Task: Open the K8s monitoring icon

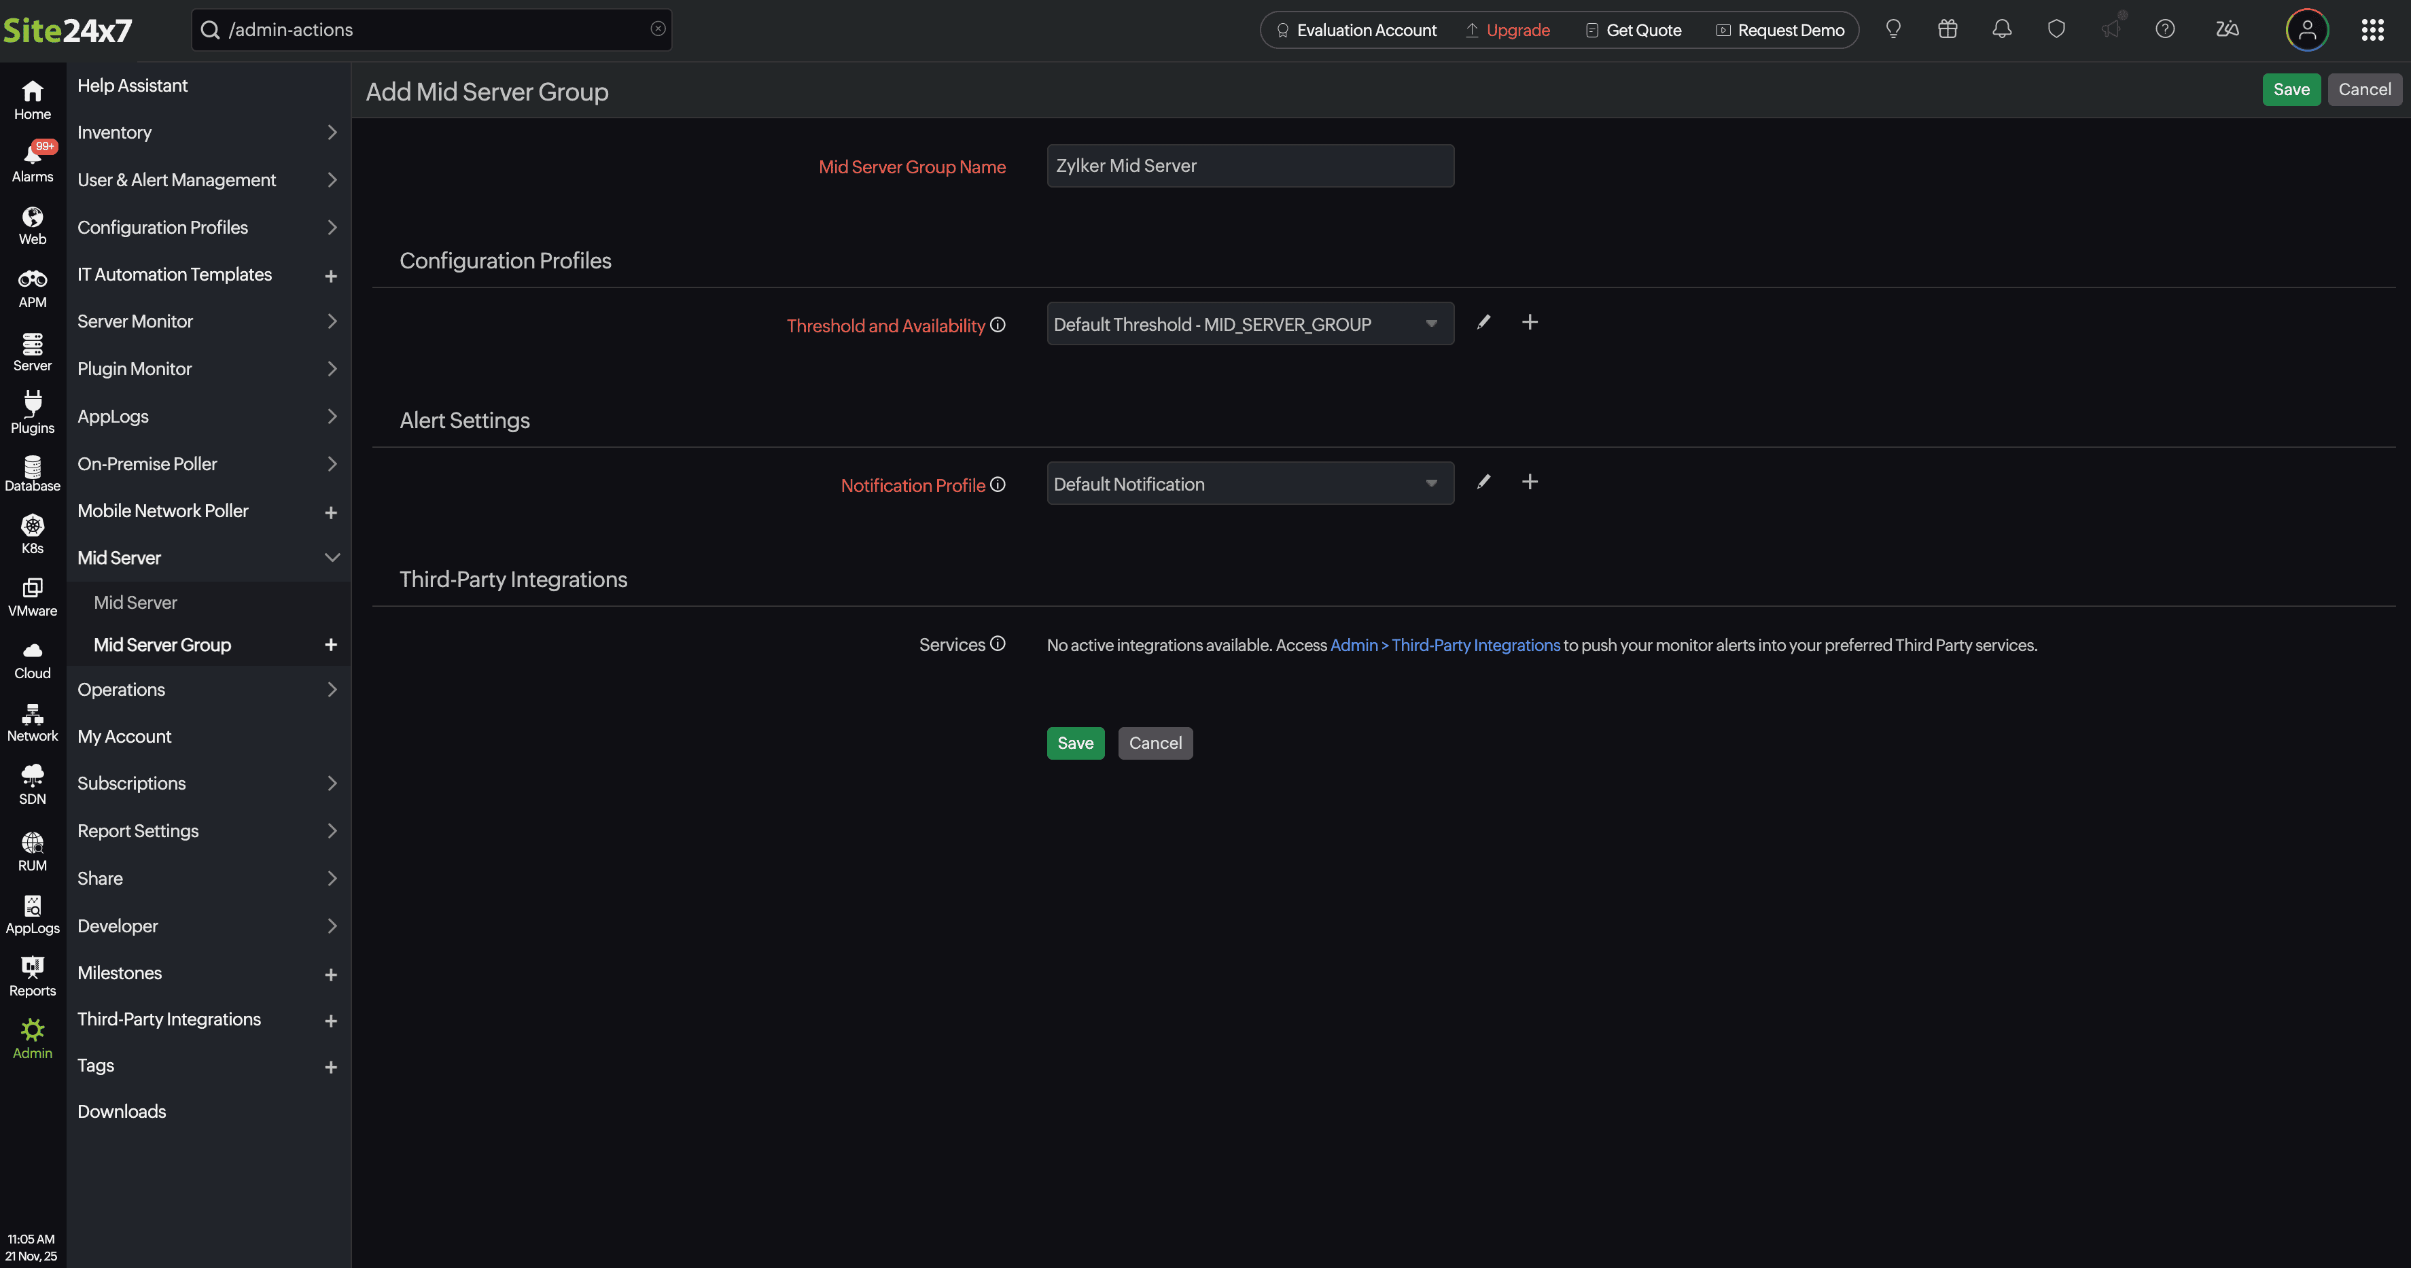Action: [x=33, y=533]
